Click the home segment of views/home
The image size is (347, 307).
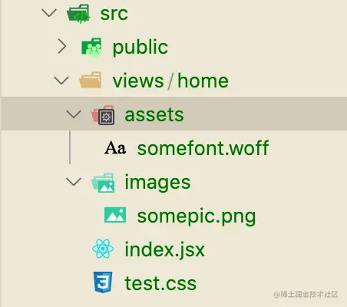(x=203, y=81)
